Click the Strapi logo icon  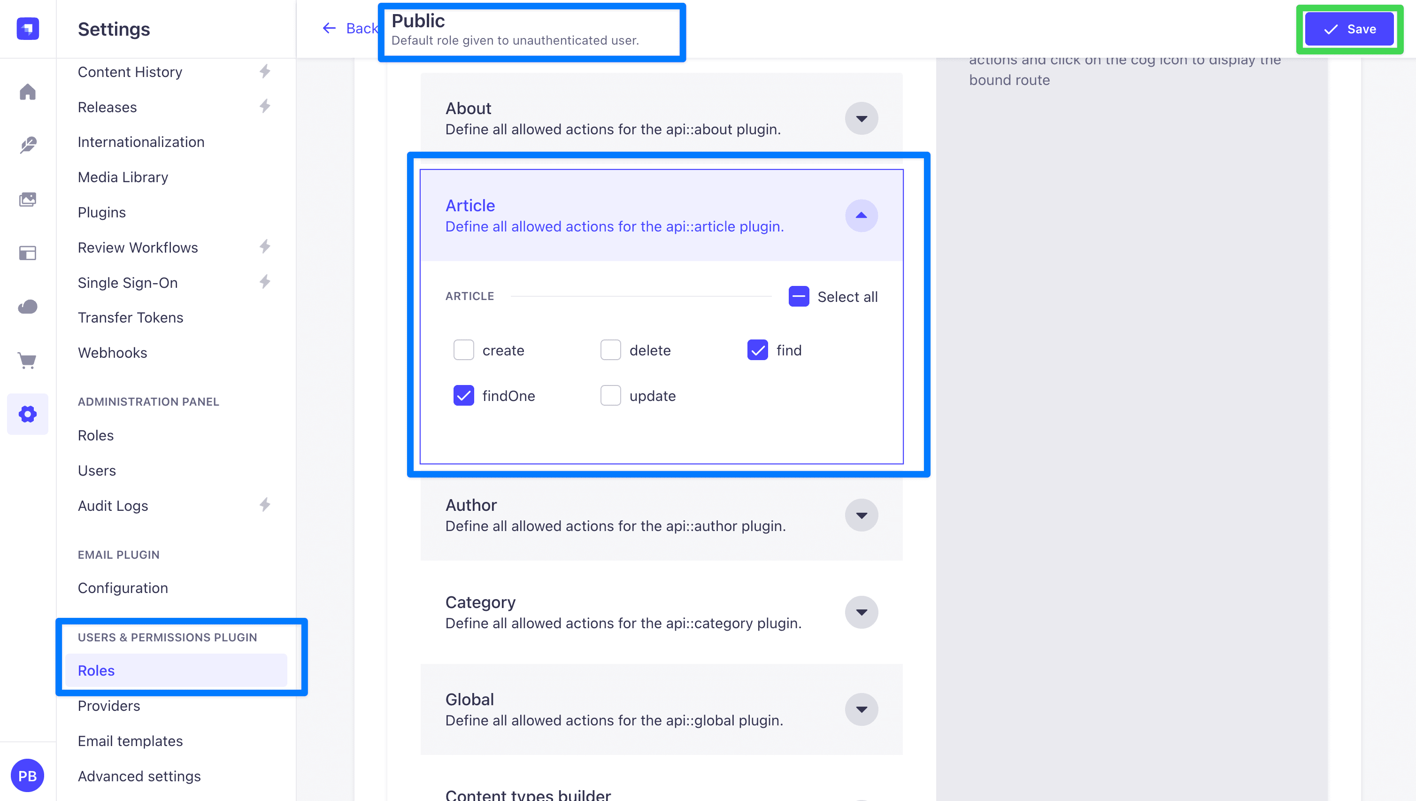coord(28,29)
